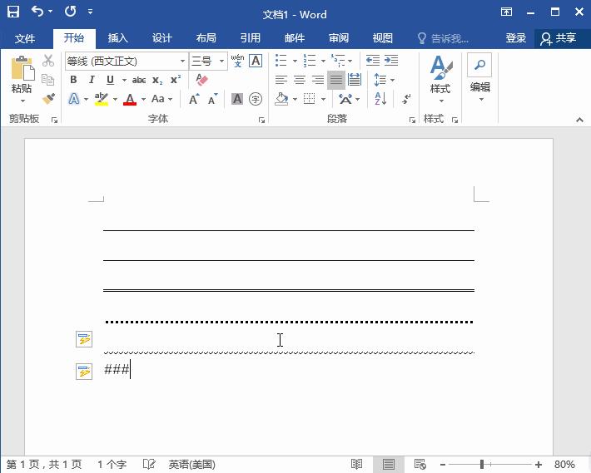Decrease paragraph indent

tap(372, 61)
